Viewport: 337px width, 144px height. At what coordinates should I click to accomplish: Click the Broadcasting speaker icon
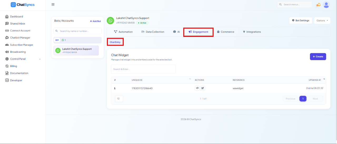tap(7, 52)
